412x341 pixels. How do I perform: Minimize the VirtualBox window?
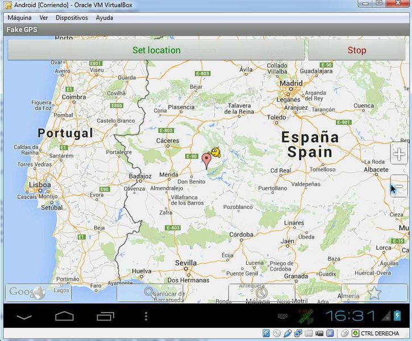pos(365,3)
